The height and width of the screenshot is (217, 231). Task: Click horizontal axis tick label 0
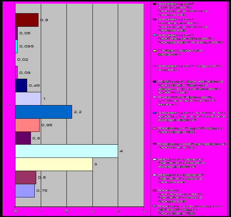pos(15,211)
